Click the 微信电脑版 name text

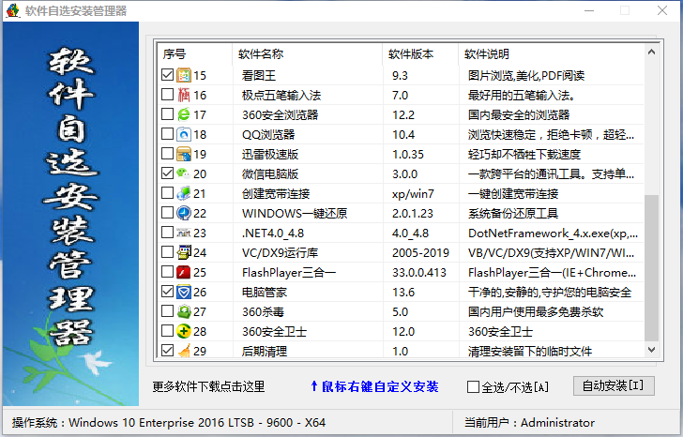click(x=270, y=174)
